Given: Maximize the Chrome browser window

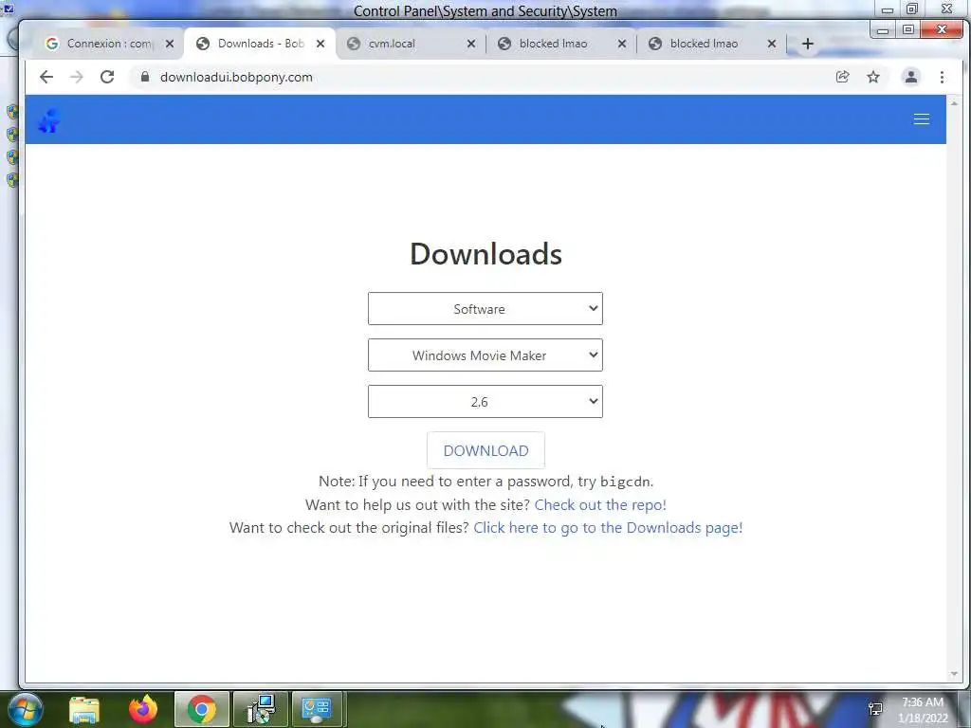Looking at the screenshot, I should click(x=907, y=29).
